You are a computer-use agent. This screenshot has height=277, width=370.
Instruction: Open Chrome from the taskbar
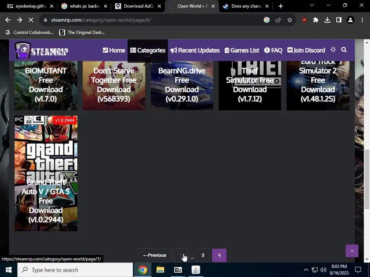click(142, 270)
